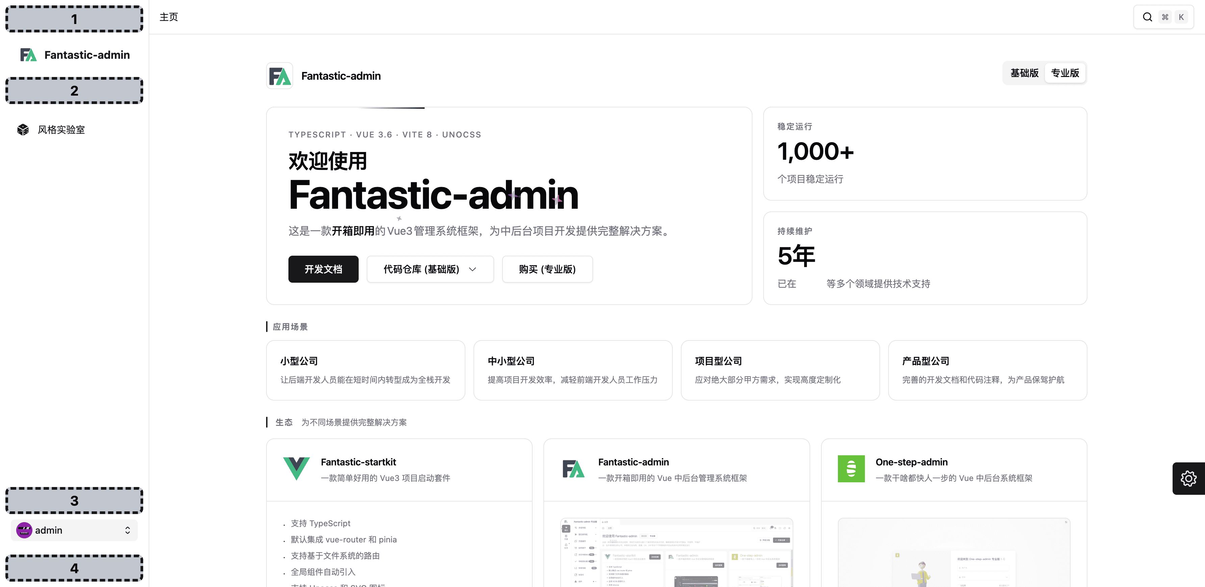The image size is (1205, 587).
Task: Click the 1,000+ stable projects figure
Action: coord(816,152)
